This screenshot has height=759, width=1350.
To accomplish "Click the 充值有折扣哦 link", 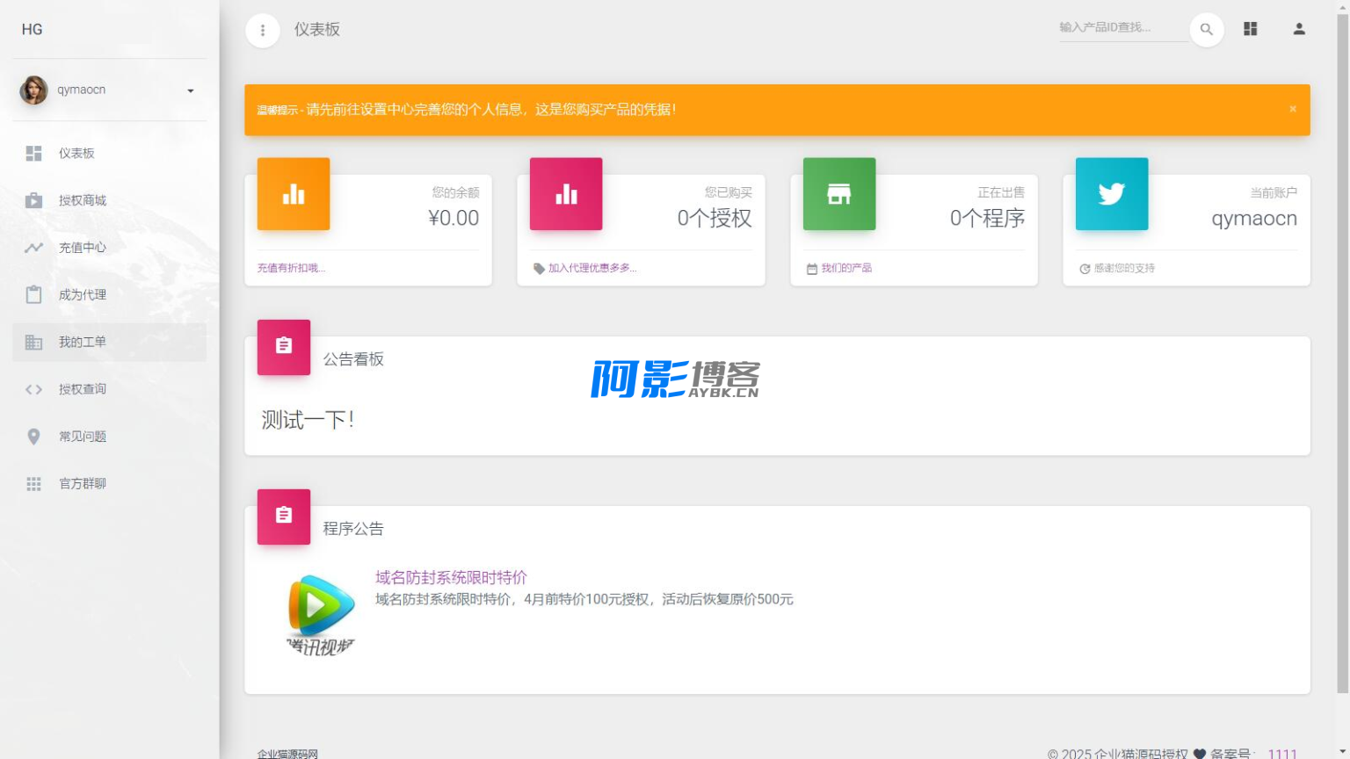I will (x=291, y=268).
